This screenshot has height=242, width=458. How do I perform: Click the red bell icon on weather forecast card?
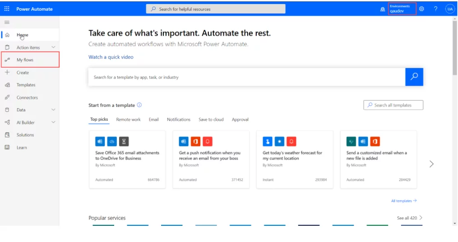click(291, 142)
